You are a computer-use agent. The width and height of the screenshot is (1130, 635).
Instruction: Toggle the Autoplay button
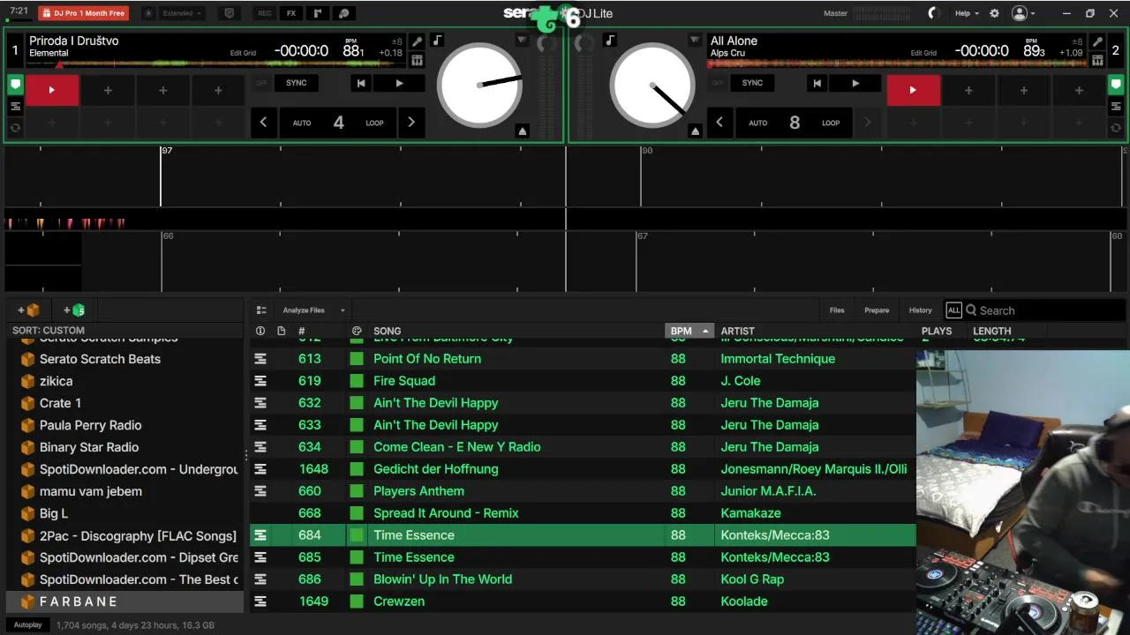tap(27, 624)
